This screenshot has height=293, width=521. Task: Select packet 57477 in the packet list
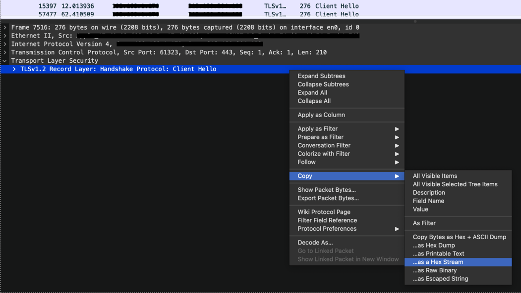coord(149,13)
